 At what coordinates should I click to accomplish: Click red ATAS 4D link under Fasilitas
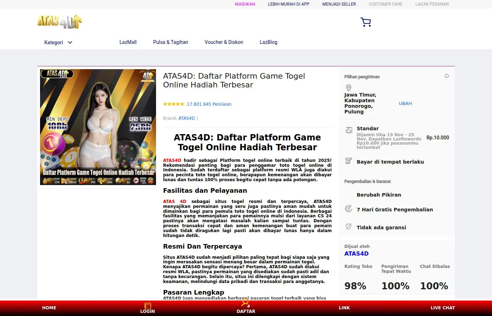(x=175, y=201)
